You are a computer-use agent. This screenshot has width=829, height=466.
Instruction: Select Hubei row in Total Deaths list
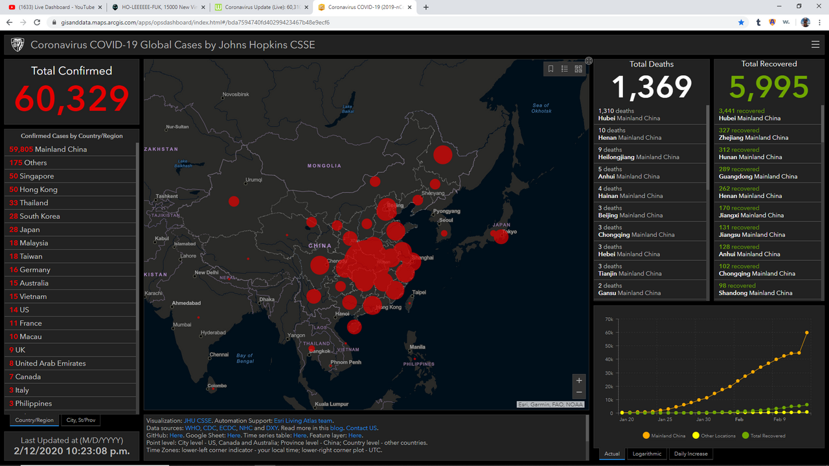(650, 115)
